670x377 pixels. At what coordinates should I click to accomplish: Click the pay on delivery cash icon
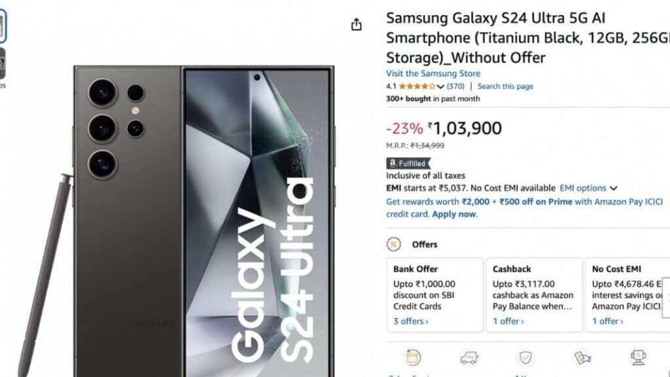[x=582, y=357]
